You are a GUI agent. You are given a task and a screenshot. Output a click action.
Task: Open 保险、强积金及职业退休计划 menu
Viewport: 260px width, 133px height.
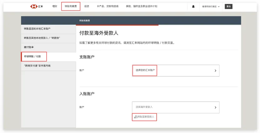pos(142,6)
